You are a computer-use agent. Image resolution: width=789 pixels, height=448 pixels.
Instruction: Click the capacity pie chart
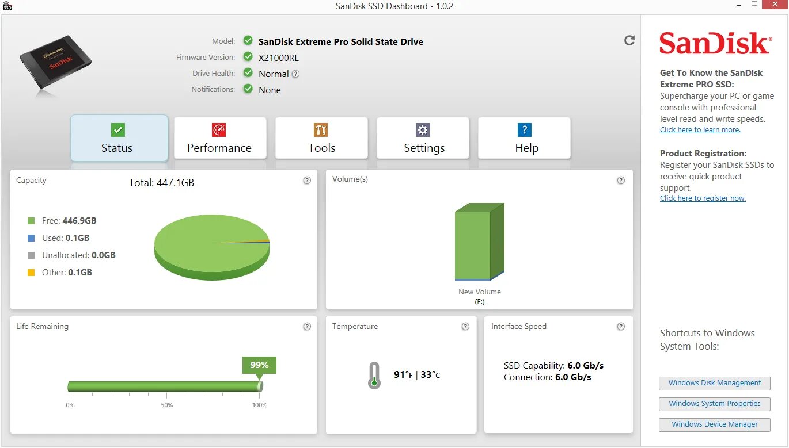click(212, 247)
